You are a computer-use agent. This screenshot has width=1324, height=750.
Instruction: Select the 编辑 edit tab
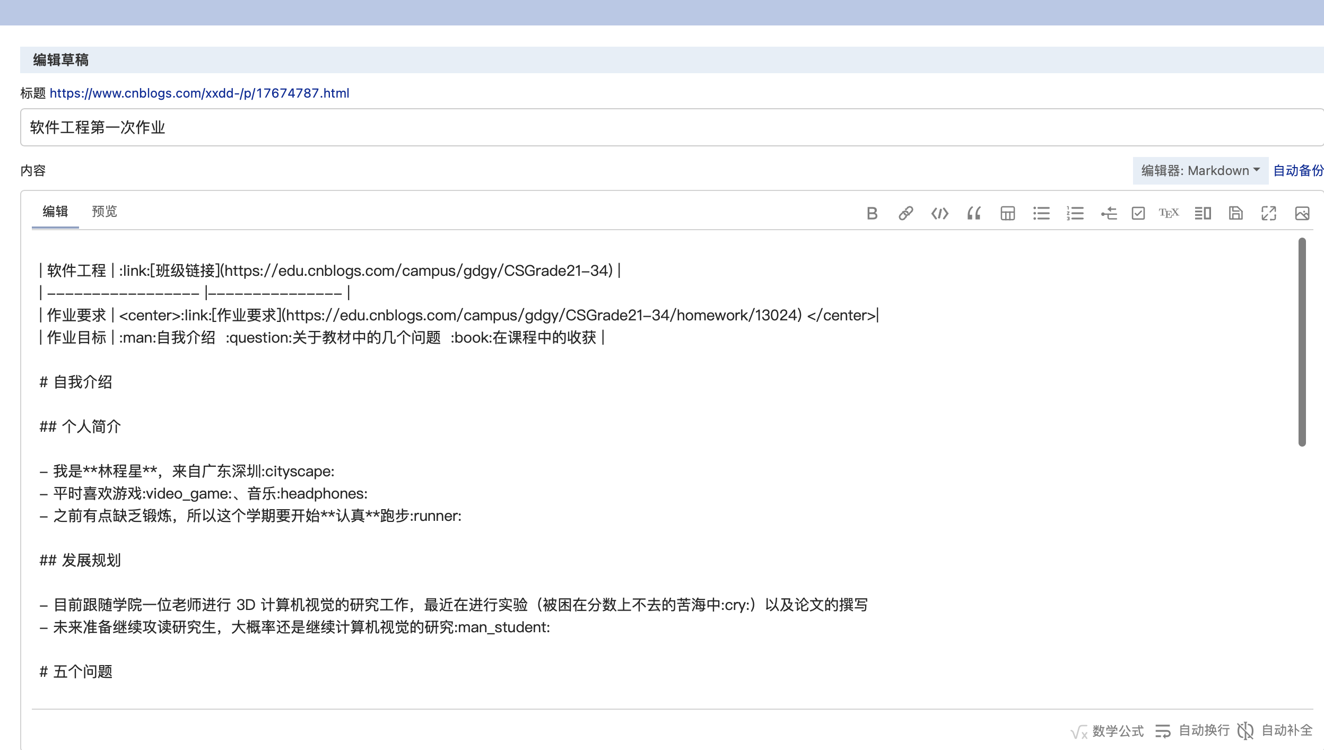[x=55, y=212]
